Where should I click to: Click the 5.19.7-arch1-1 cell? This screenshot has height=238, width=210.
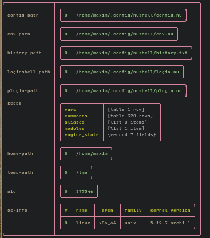[171, 223]
